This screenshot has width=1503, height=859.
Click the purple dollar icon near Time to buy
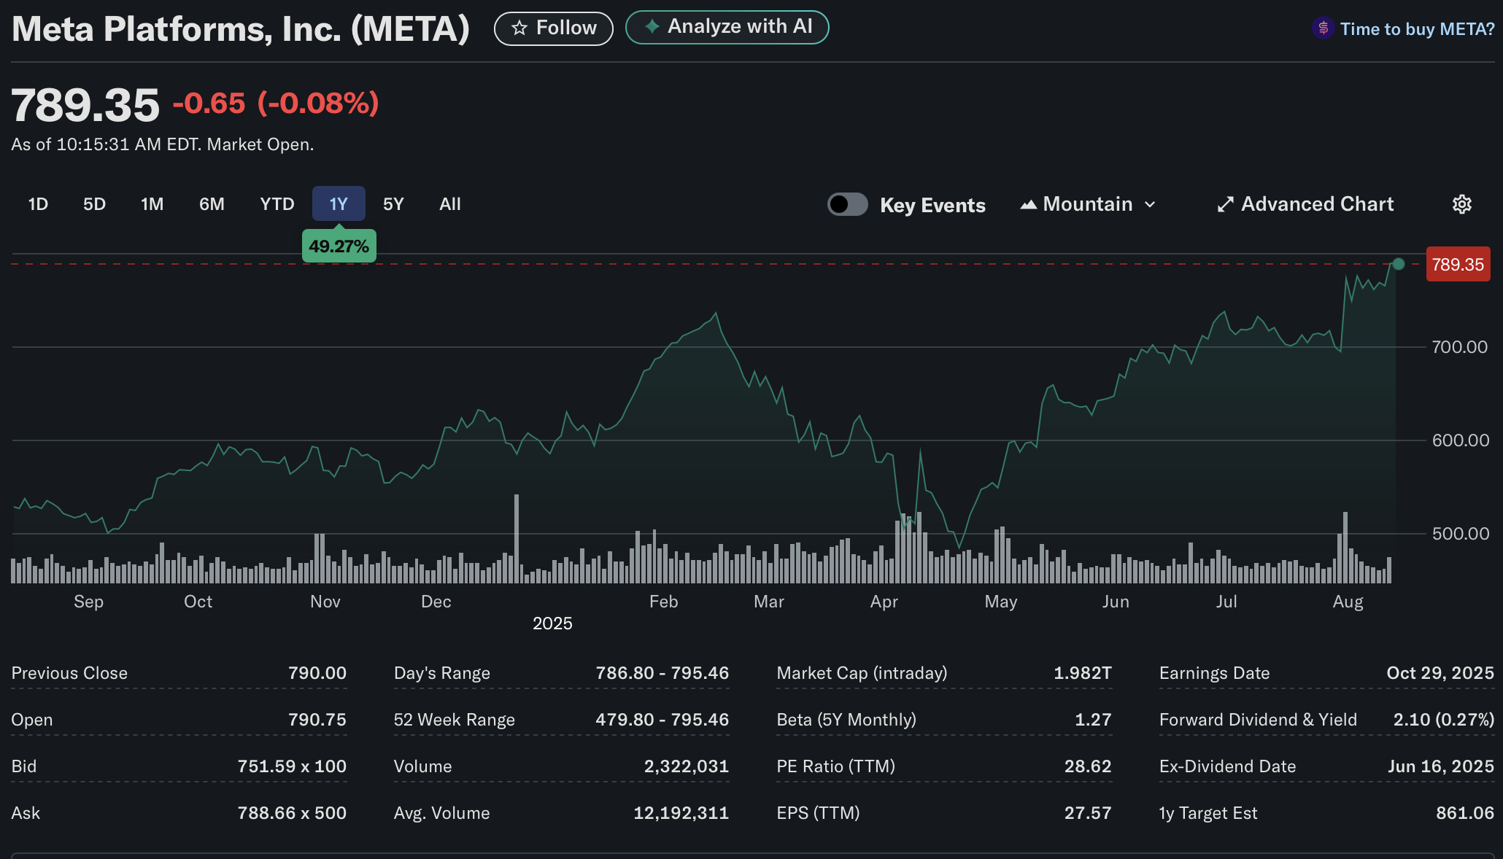pyautogui.click(x=1323, y=28)
